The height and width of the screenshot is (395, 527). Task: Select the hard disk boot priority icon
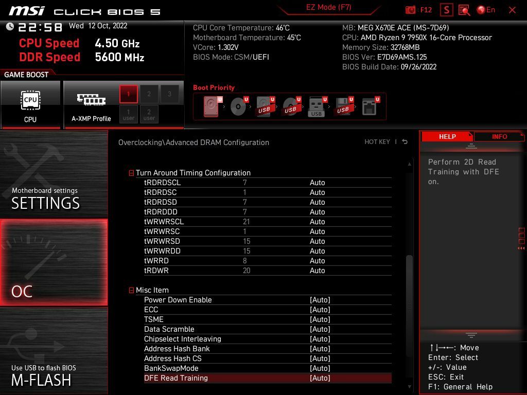[212, 106]
